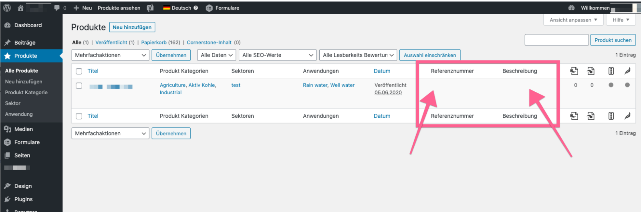Toggle select-all checkbox in table footer
The image size is (641, 212).
[79, 116]
